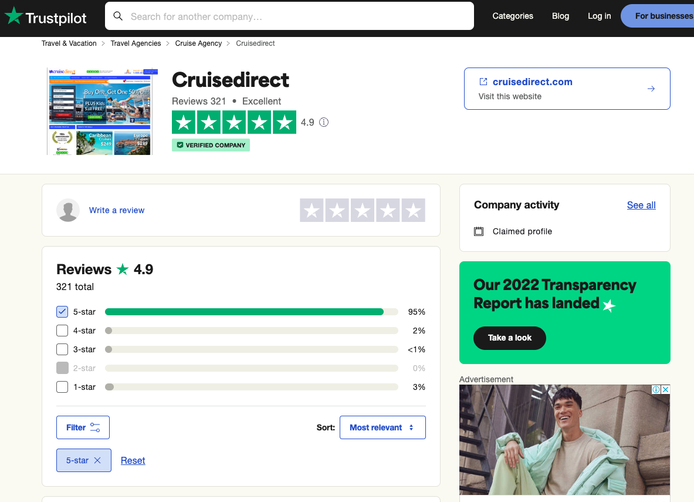Image resolution: width=694 pixels, height=502 pixels.
Task: Open the Filter button
Action: pos(83,427)
